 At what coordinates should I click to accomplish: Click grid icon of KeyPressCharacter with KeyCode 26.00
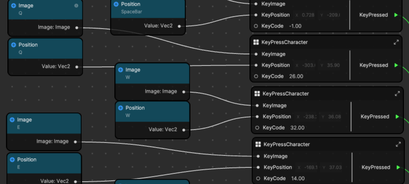[256, 42]
